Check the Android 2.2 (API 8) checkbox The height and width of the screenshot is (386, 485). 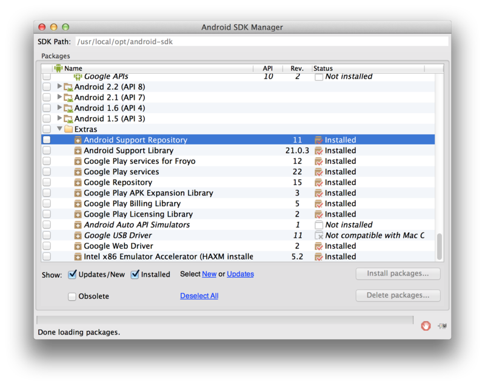(x=47, y=87)
